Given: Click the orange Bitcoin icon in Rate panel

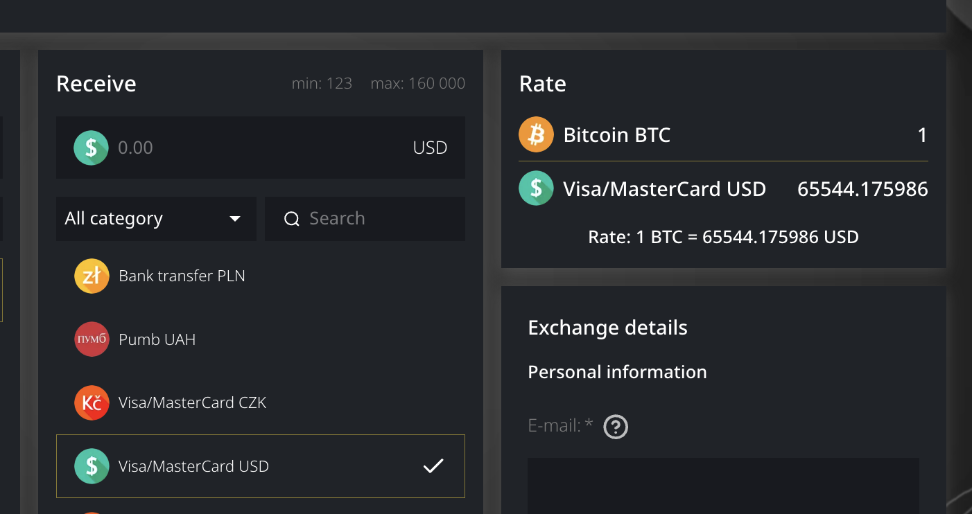Looking at the screenshot, I should (536, 134).
